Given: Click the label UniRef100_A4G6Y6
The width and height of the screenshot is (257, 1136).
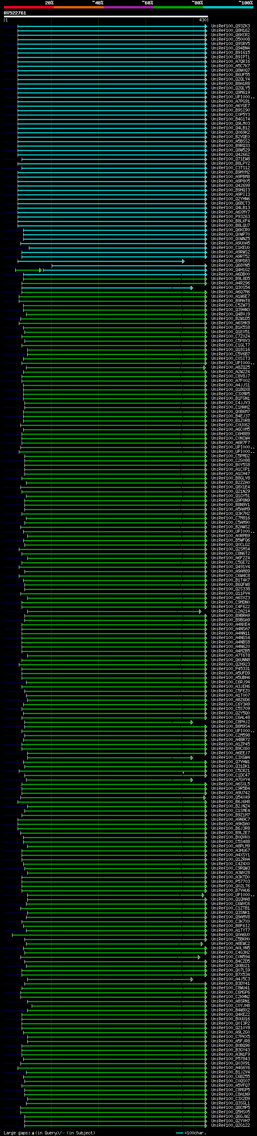Looking at the screenshot, I should point(230,1067).
